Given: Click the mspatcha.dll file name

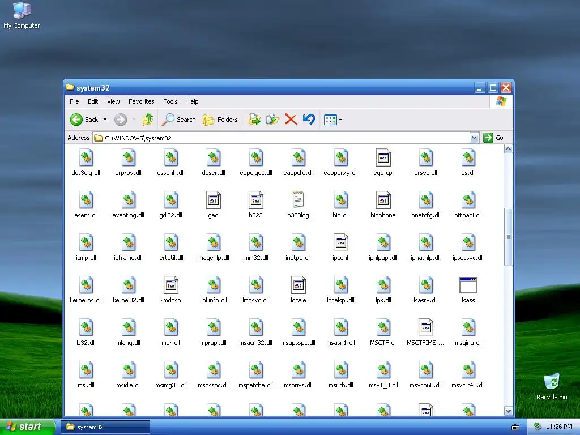Looking at the screenshot, I should [256, 385].
